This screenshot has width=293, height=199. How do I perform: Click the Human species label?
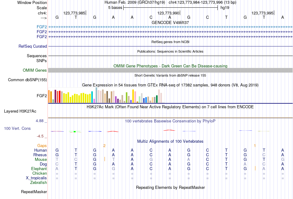[x=40, y=150]
